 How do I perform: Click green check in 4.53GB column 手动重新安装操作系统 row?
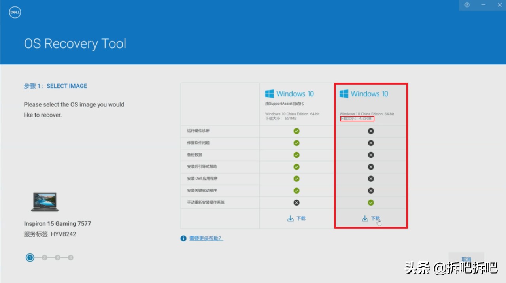[371, 202]
